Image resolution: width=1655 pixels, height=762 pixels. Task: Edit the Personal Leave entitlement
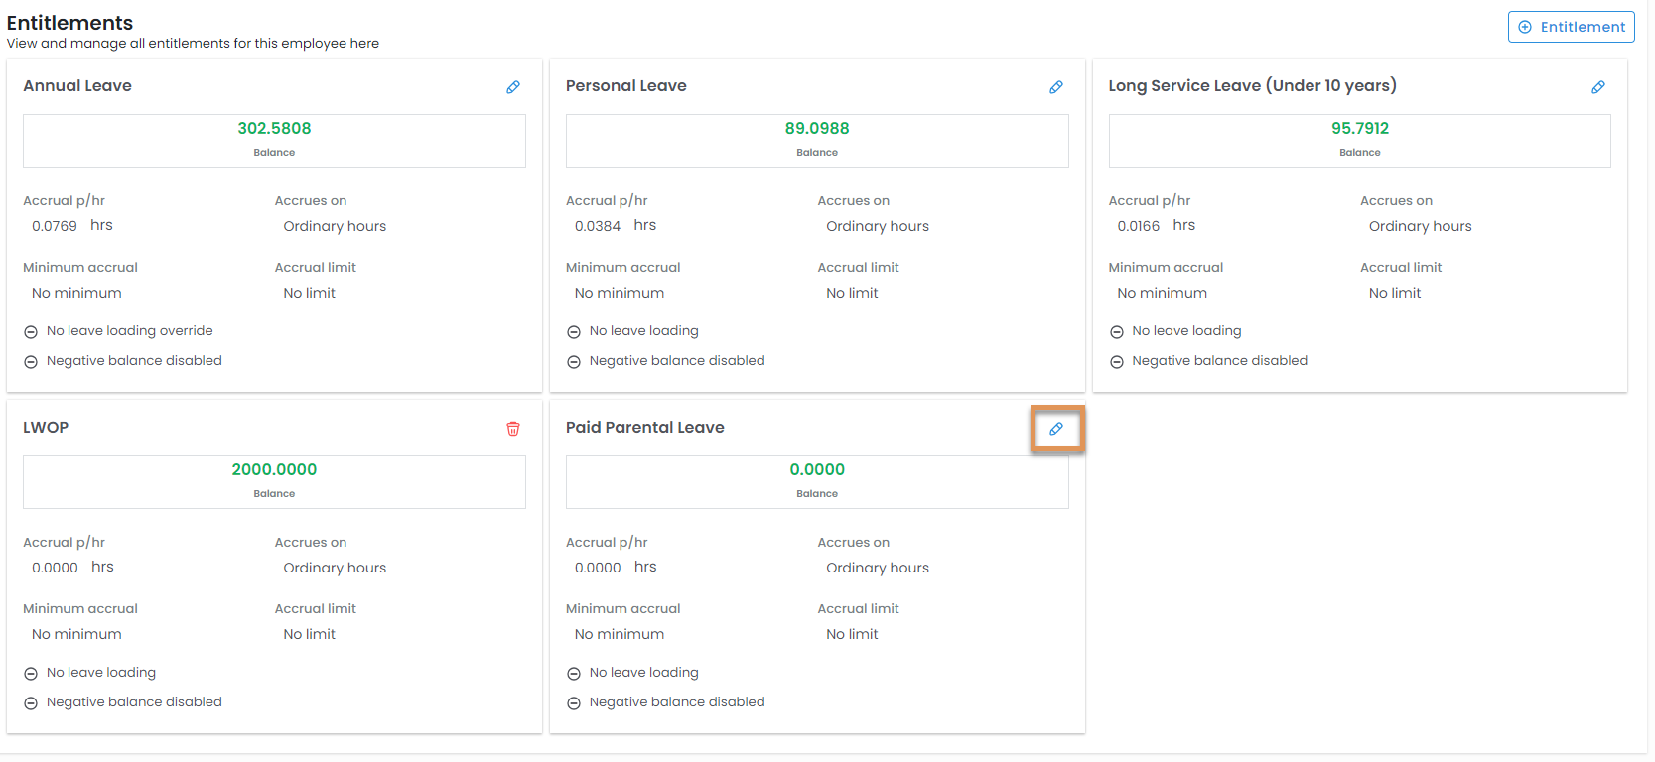click(1056, 87)
